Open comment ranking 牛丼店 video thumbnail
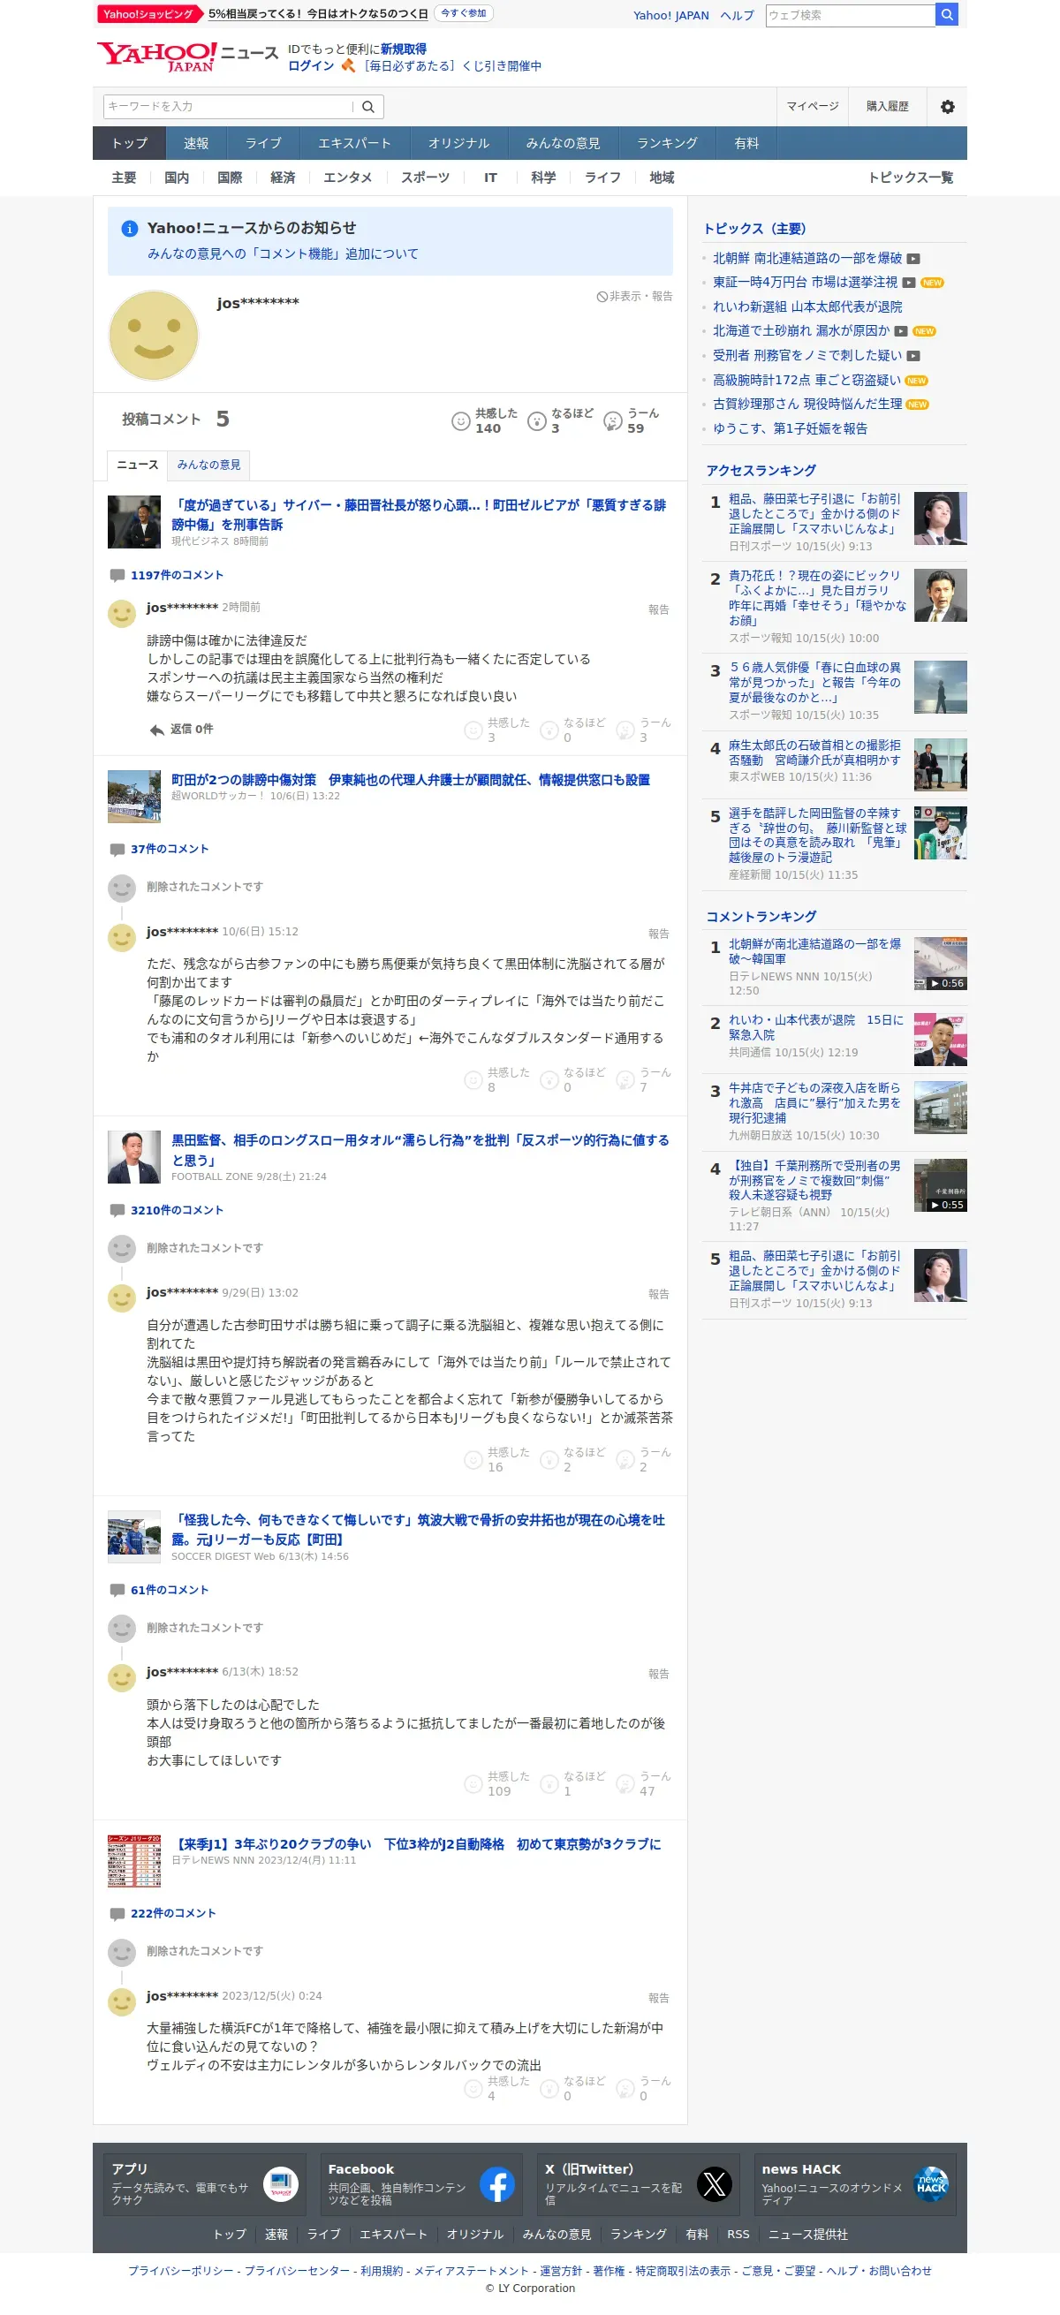The image size is (1060, 2315). 941,1109
